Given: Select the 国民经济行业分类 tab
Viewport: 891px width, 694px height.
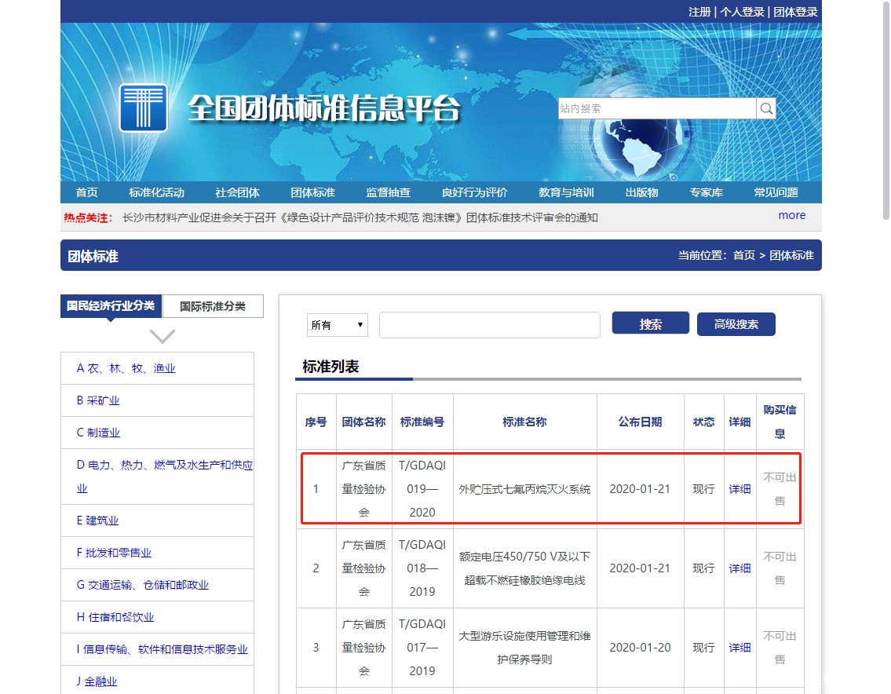Looking at the screenshot, I should 109,306.
